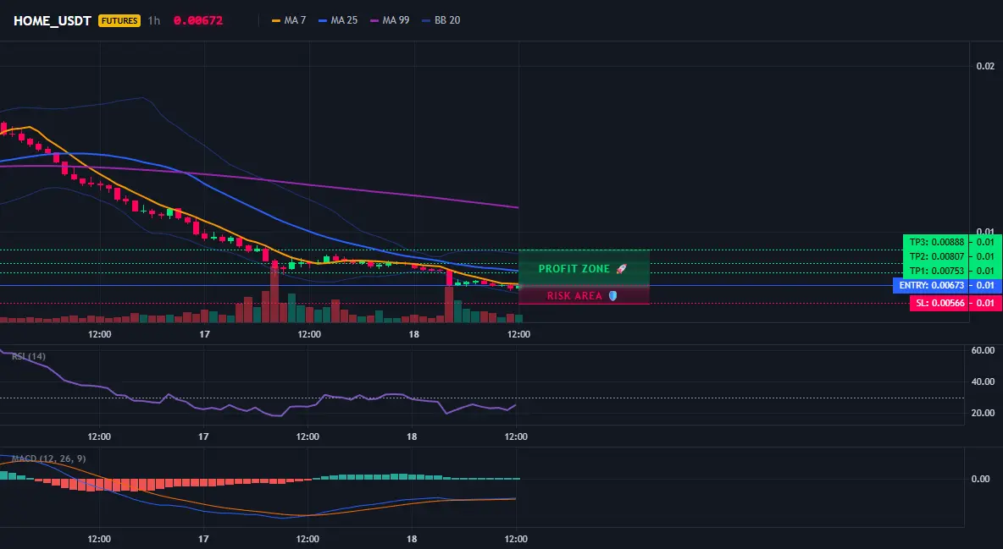Screen dimensions: 1003x549
Task: Click the FUTURES badge
Action: 119,20
